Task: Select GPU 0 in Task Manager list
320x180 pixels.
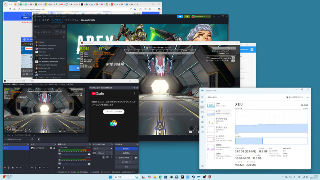Action: coord(219,147)
